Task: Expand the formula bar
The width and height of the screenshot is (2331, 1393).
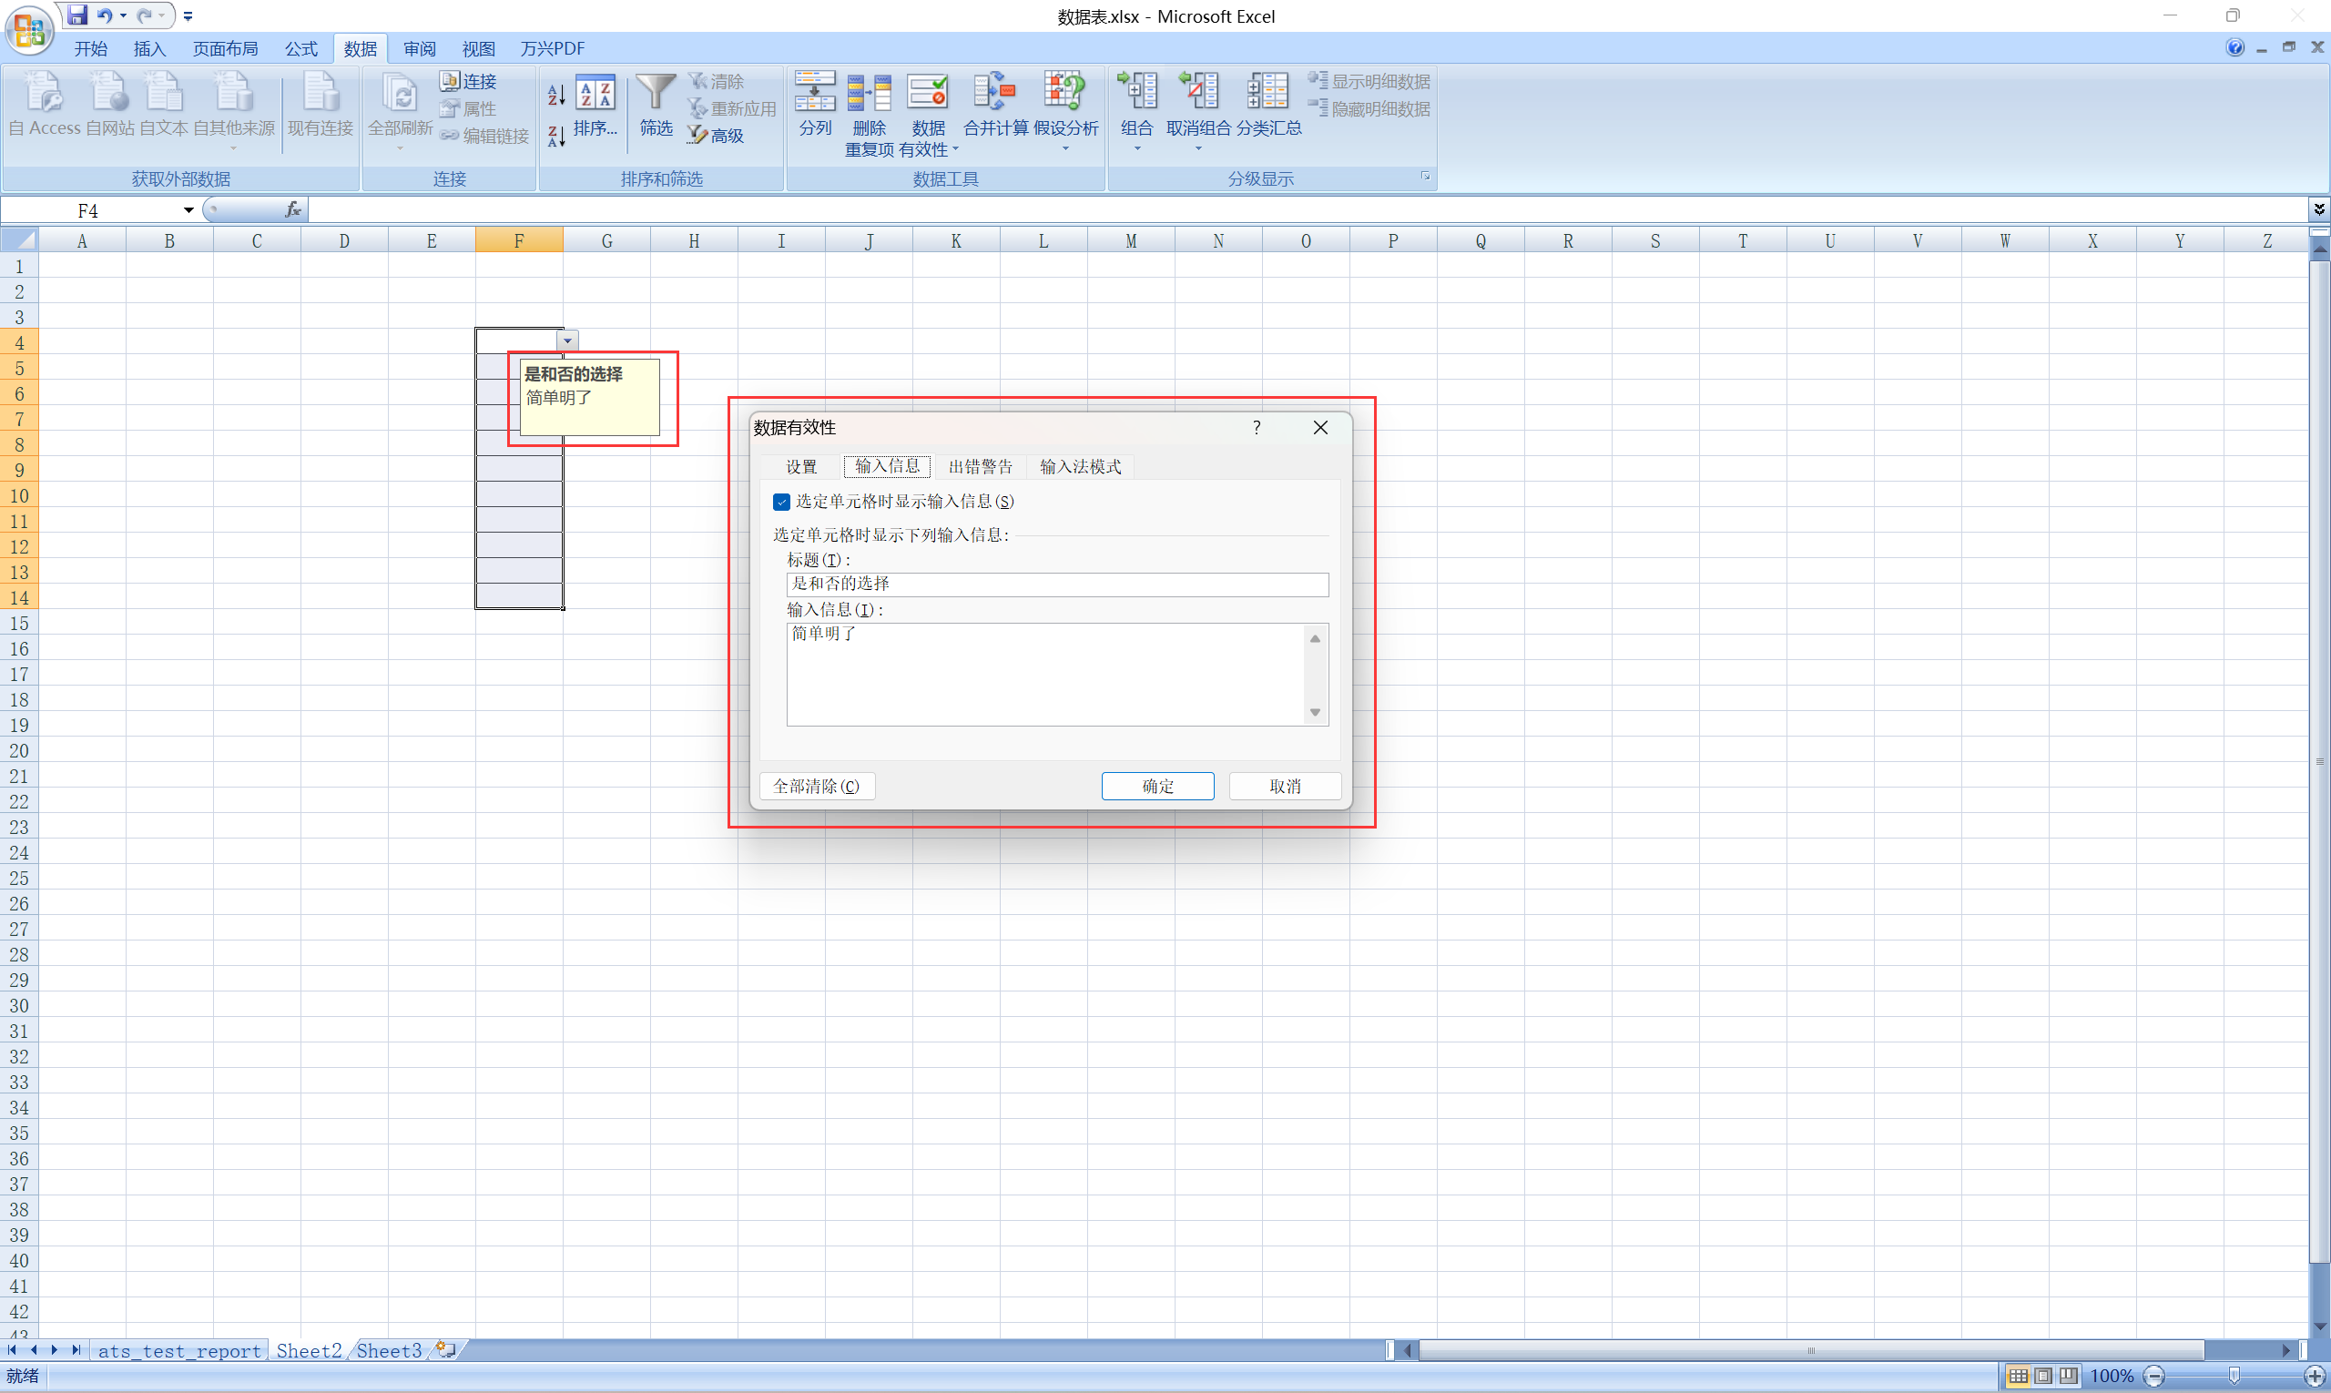Action: 2319,209
